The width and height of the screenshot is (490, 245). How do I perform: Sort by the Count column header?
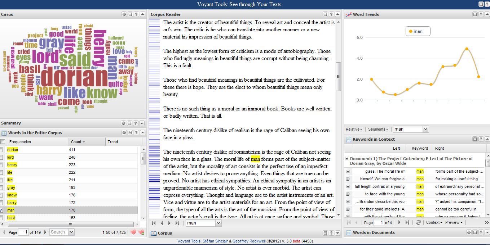78,142
